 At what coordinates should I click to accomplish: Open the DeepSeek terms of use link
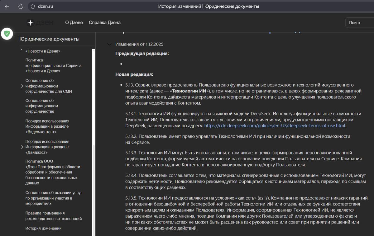[275, 126]
